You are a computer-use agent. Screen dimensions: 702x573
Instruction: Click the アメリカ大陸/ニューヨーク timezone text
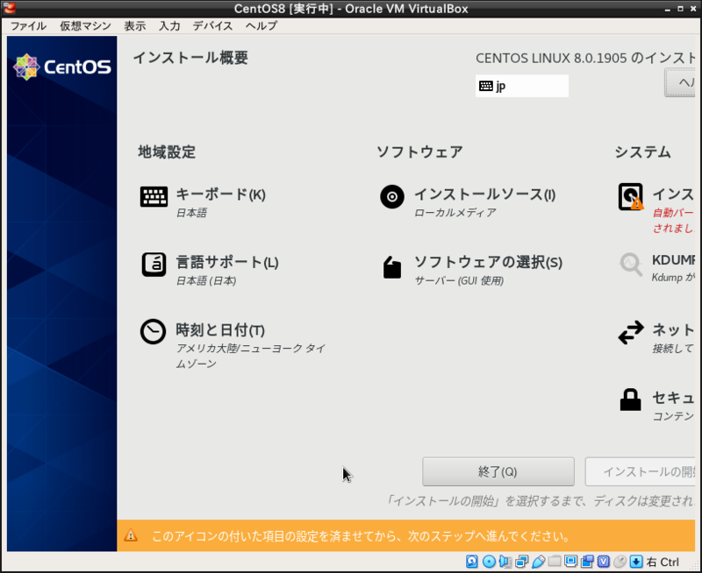point(251,356)
